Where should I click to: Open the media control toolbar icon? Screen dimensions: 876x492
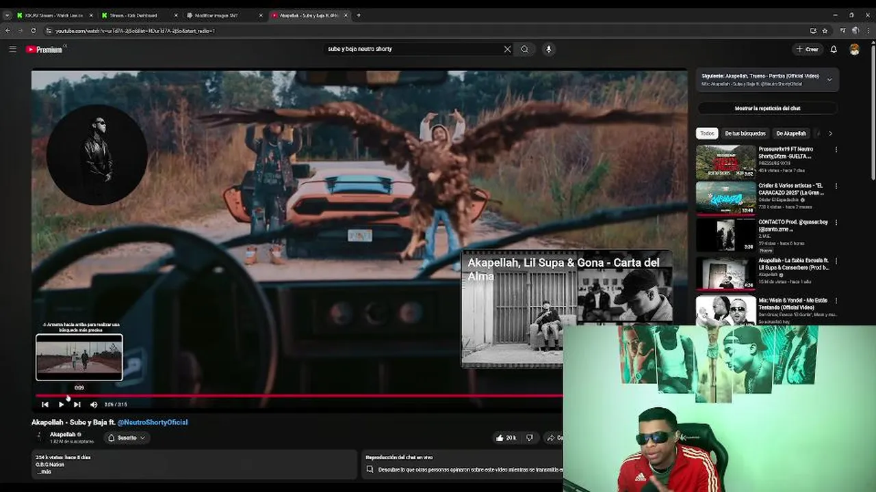(843, 31)
